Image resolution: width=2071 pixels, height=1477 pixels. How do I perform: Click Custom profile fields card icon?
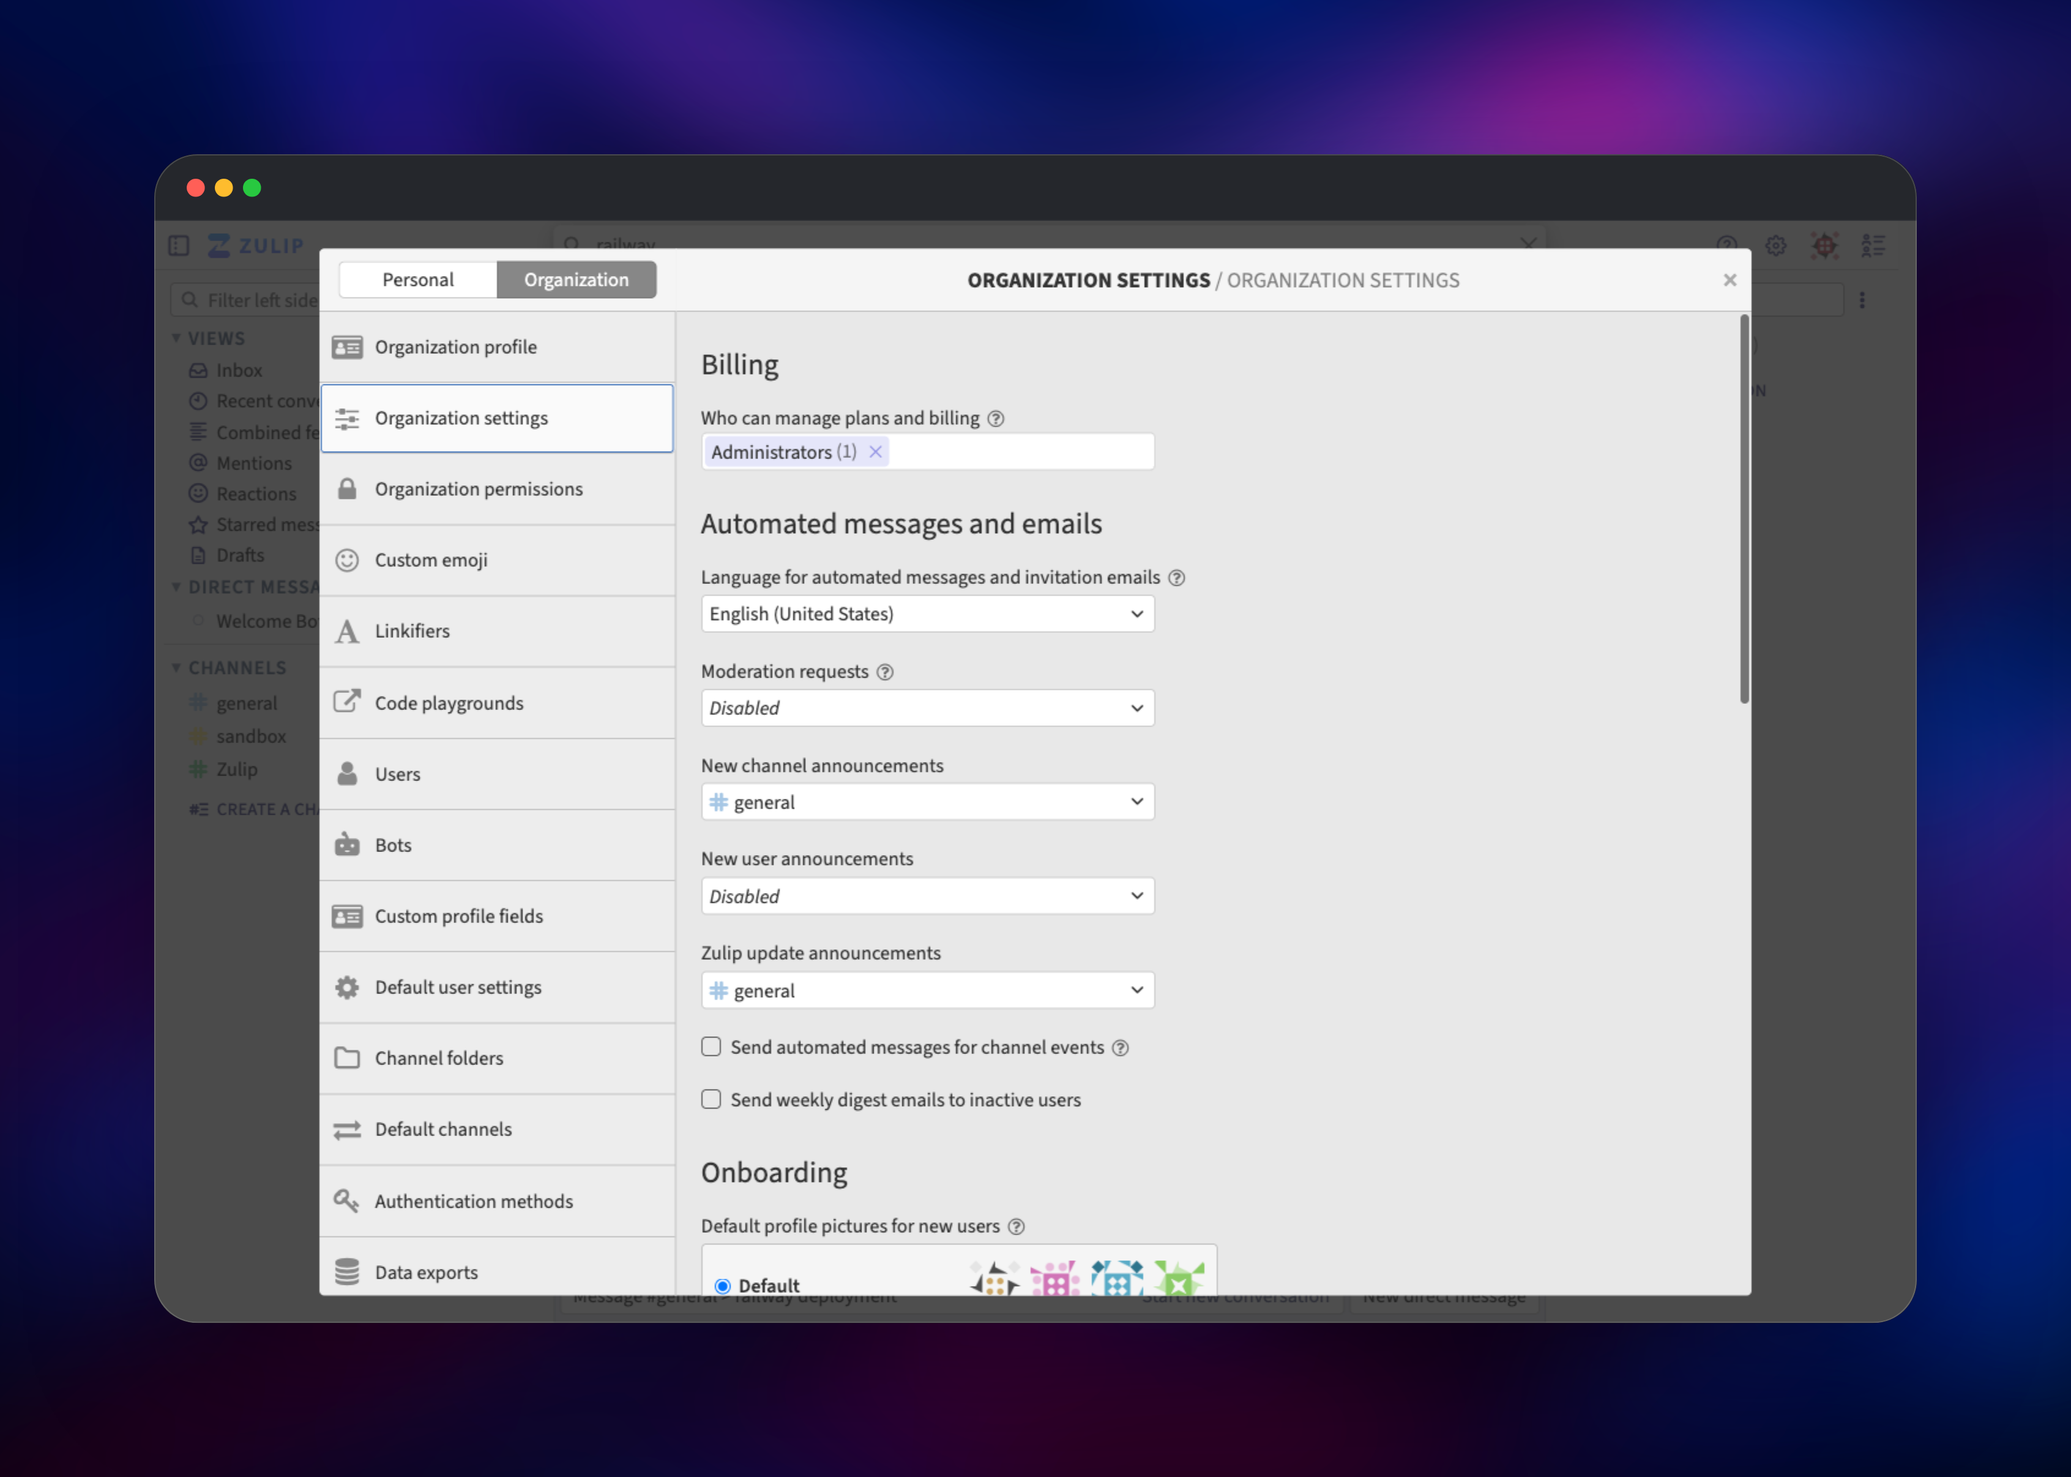[x=347, y=916]
